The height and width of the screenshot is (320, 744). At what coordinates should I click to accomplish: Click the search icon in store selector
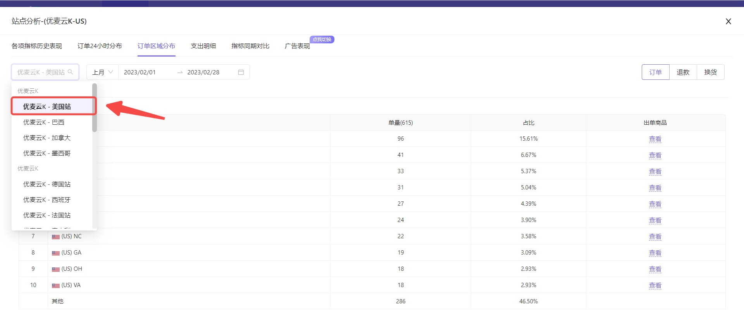point(70,72)
